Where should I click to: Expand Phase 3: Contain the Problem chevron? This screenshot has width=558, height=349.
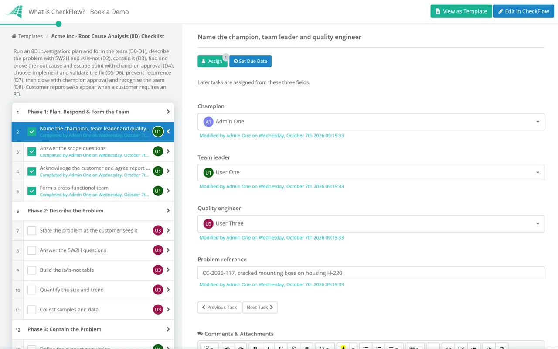coord(168,329)
